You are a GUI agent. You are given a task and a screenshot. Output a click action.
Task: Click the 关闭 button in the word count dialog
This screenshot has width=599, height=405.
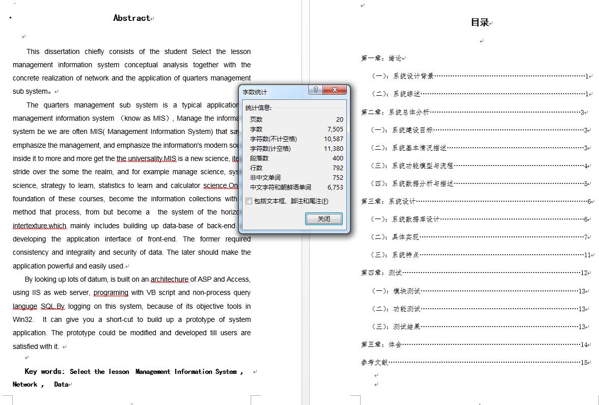pos(323,219)
